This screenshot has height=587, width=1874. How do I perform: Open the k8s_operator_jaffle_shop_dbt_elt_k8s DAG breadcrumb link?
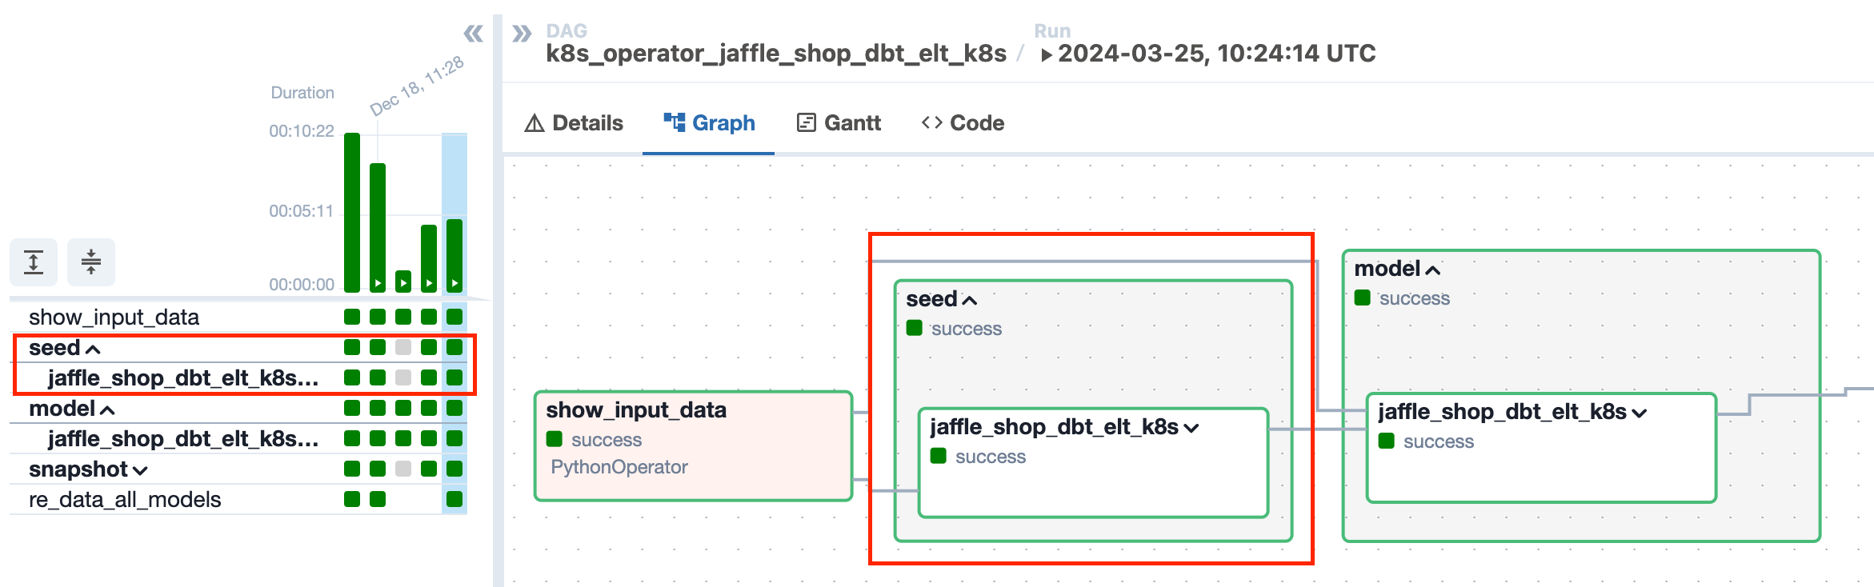(x=775, y=54)
